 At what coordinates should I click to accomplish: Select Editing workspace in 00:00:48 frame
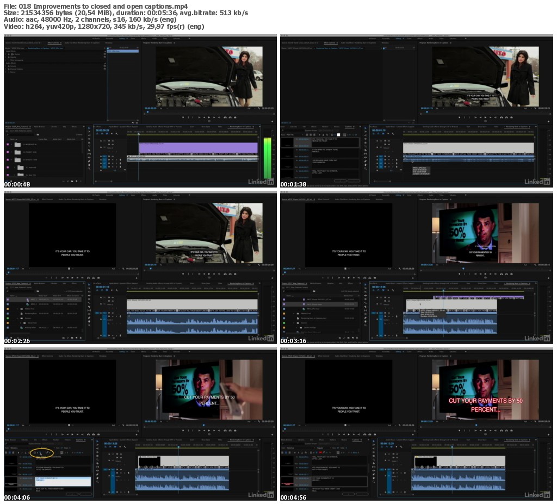pos(122,39)
